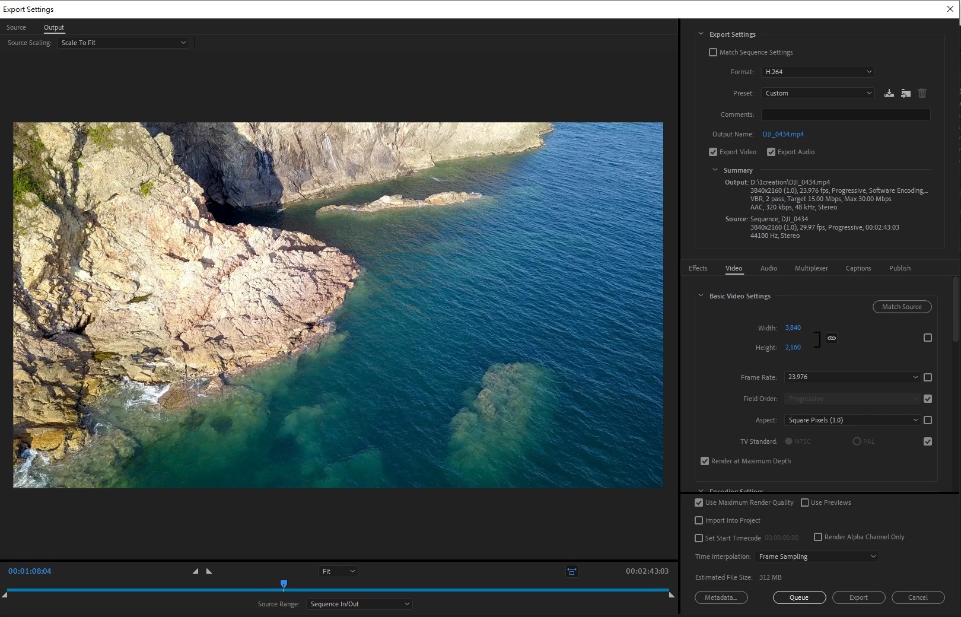The height and width of the screenshot is (617, 961).
Task: Switch to the Source tab
Action: pyautogui.click(x=16, y=27)
